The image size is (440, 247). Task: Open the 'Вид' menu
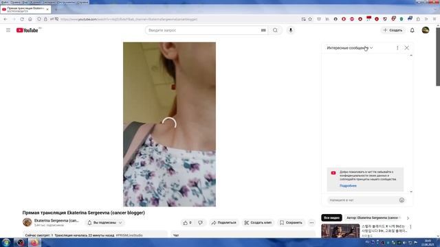pos(25,2)
